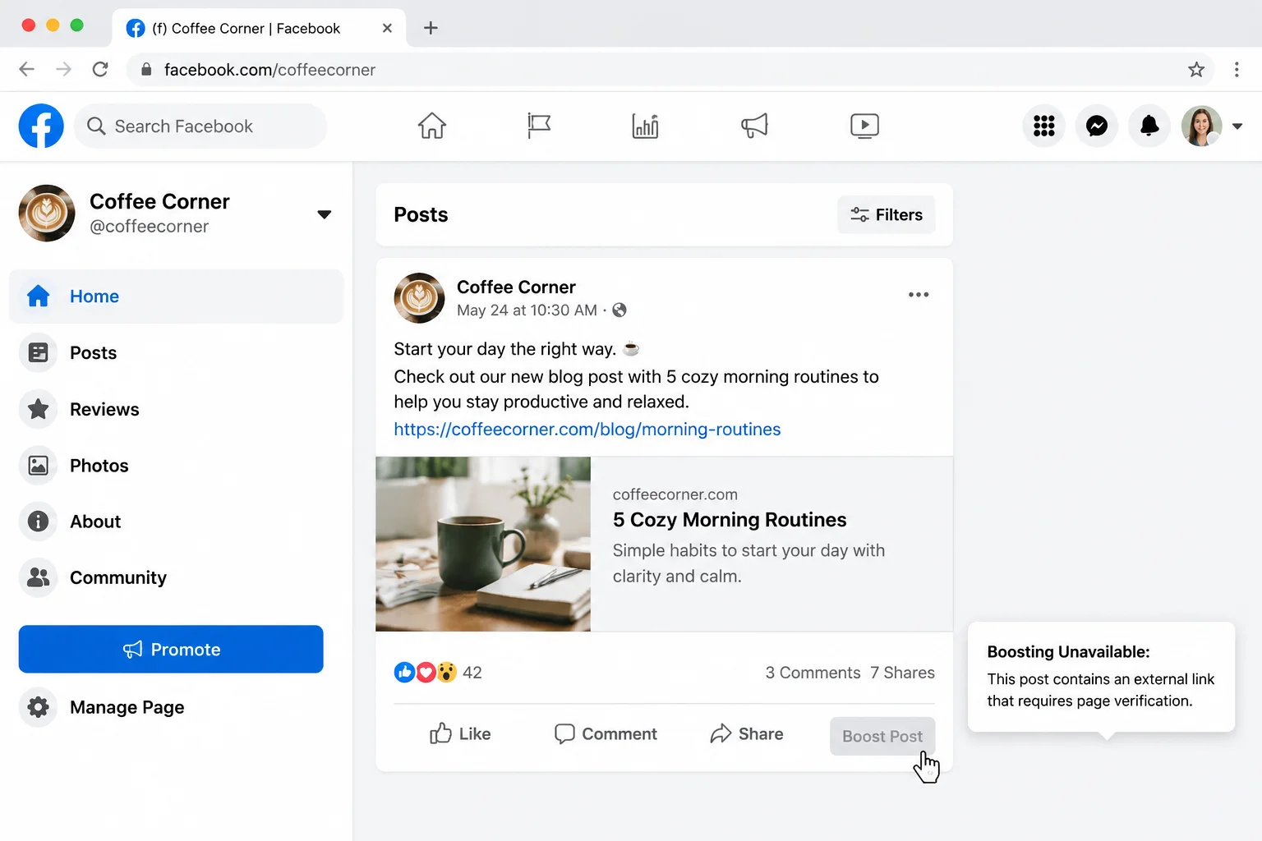Screen dimensions: 1262x841
Task: Open Messenger icon
Action: coord(1097,126)
